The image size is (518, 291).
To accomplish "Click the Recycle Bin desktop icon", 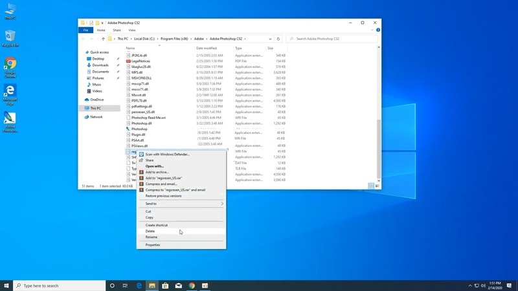I will [x=10, y=37].
